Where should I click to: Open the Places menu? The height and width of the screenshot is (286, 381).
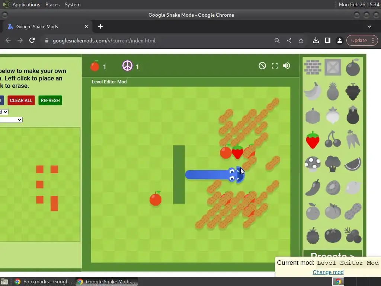52,4
